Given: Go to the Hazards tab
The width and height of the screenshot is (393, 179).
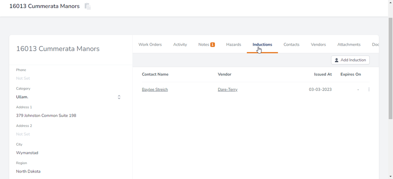Looking at the screenshot, I should tap(234, 44).
